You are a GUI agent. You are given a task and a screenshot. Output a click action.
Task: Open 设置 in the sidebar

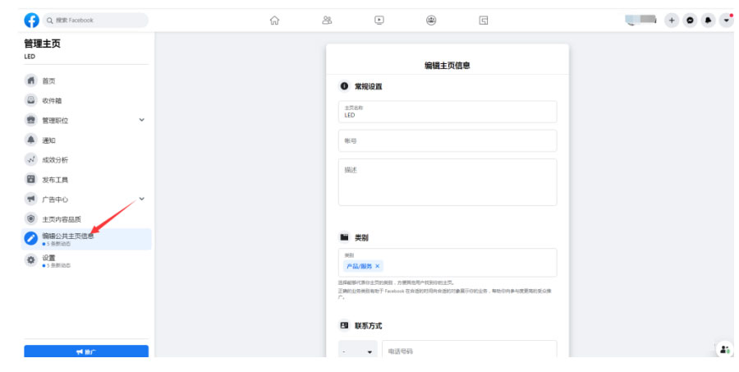point(49,259)
